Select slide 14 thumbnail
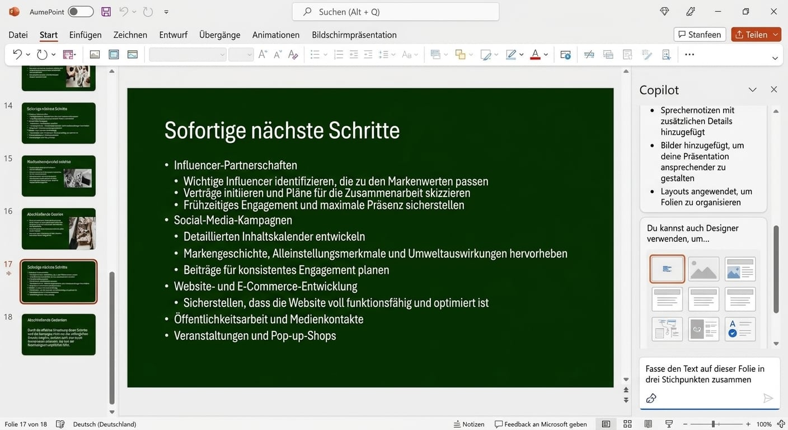The height and width of the screenshot is (430, 788). point(59,123)
